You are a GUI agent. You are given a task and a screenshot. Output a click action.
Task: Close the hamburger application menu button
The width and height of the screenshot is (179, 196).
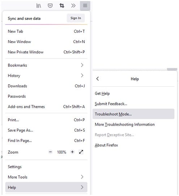(x=85, y=6)
